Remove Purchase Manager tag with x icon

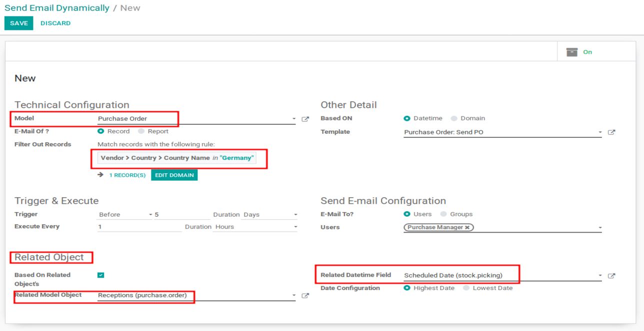click(467, 228)
